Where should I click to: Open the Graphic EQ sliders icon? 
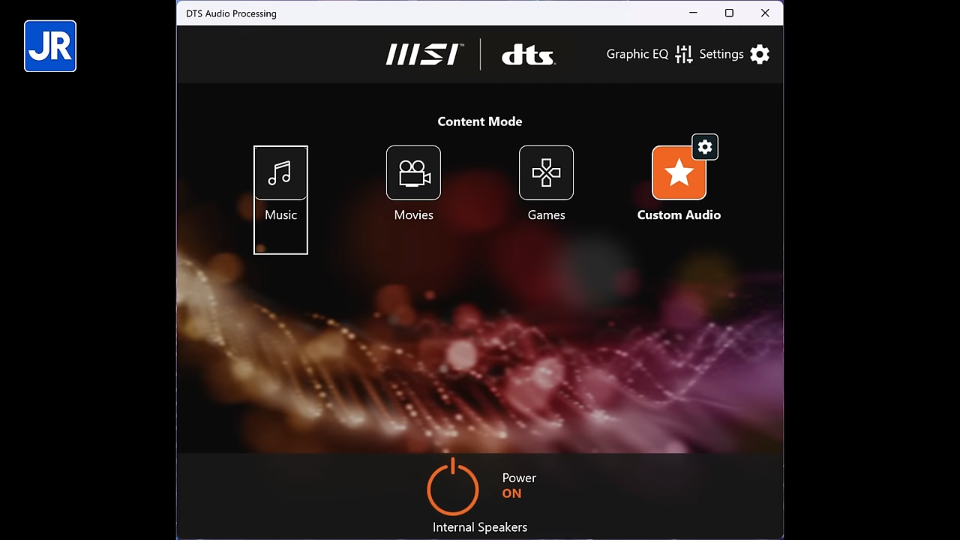click(x=684, y=54)
